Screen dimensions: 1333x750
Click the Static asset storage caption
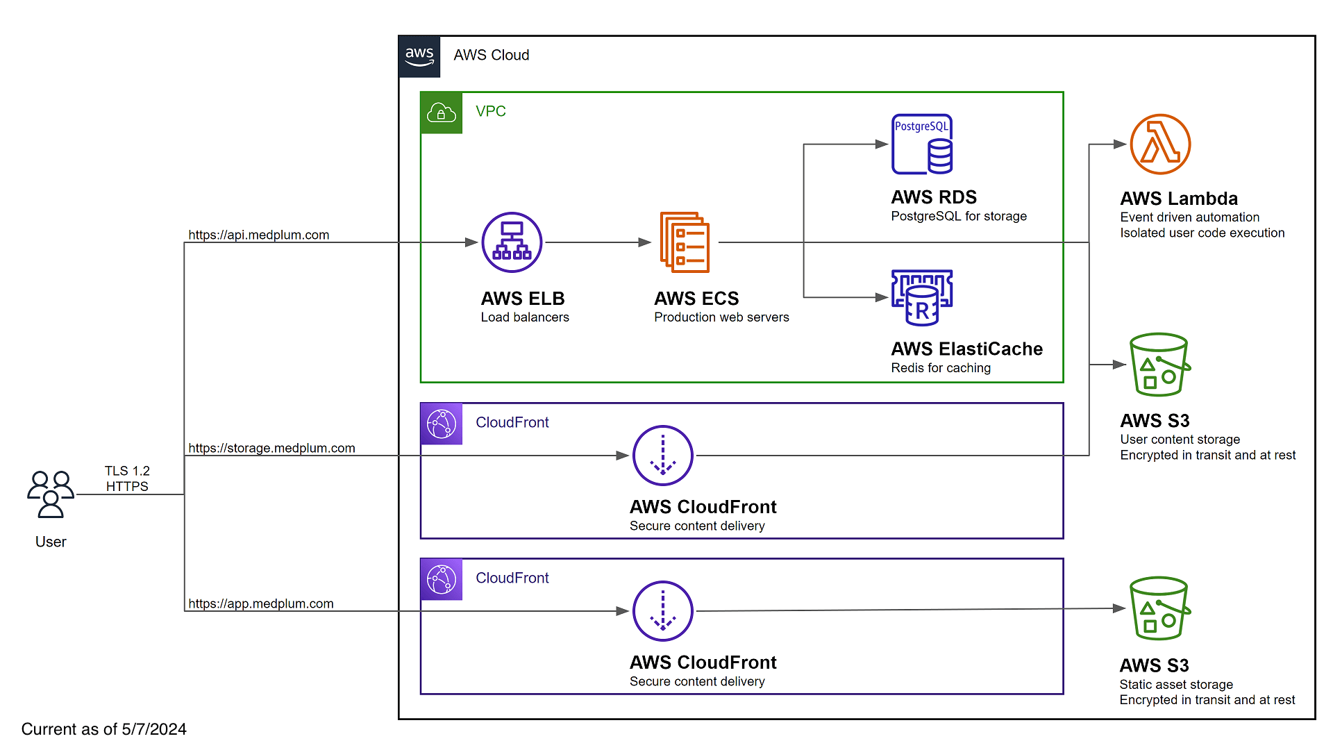(x=1176, y=685)
